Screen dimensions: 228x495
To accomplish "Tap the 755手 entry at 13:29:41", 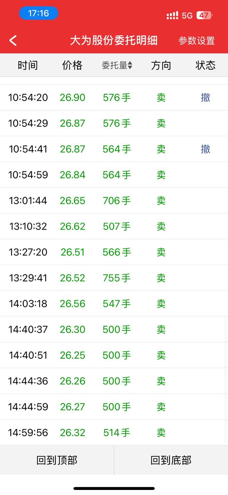I will tap(116, 278).
